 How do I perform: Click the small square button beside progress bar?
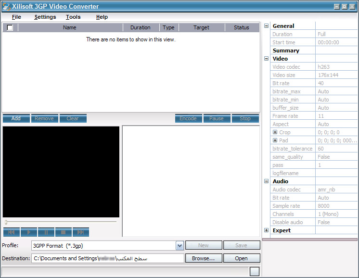(255, 272)
